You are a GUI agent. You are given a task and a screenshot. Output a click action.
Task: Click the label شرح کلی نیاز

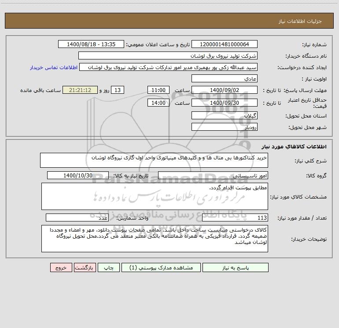[311, 161]
